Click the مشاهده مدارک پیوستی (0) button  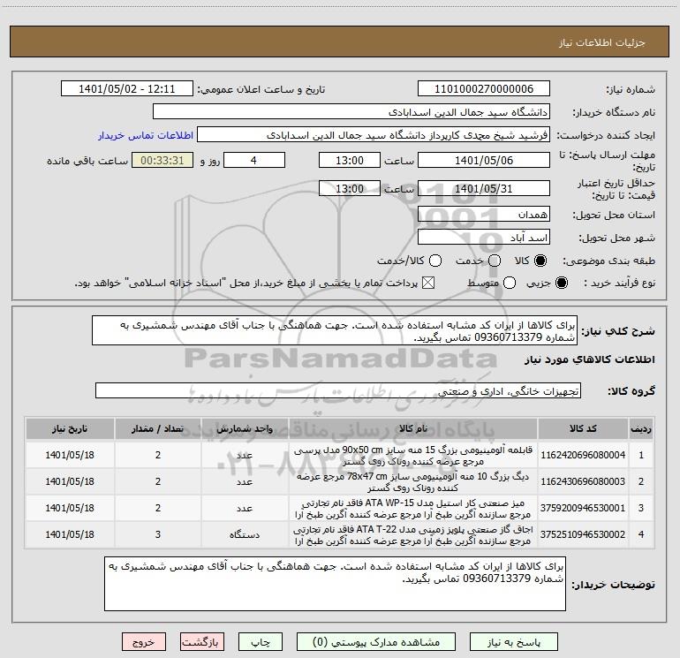coord(376,642)
